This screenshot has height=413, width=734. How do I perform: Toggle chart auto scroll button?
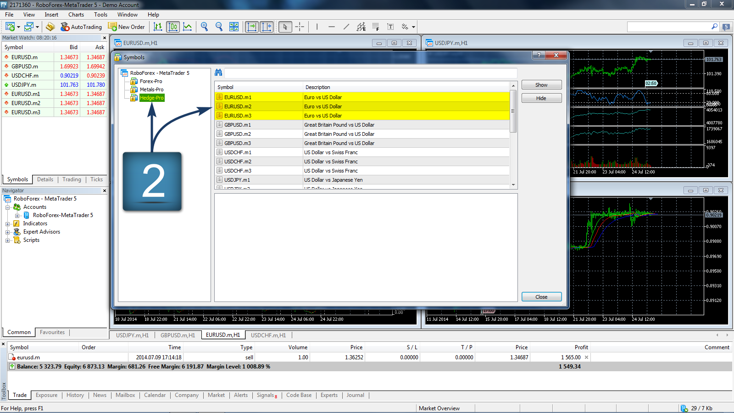click(x=252, y=27)
